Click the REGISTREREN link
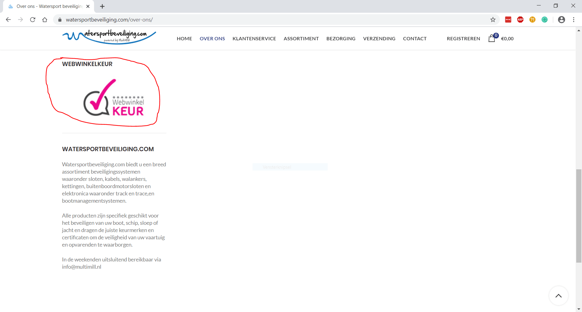 (x=463, y=38)
